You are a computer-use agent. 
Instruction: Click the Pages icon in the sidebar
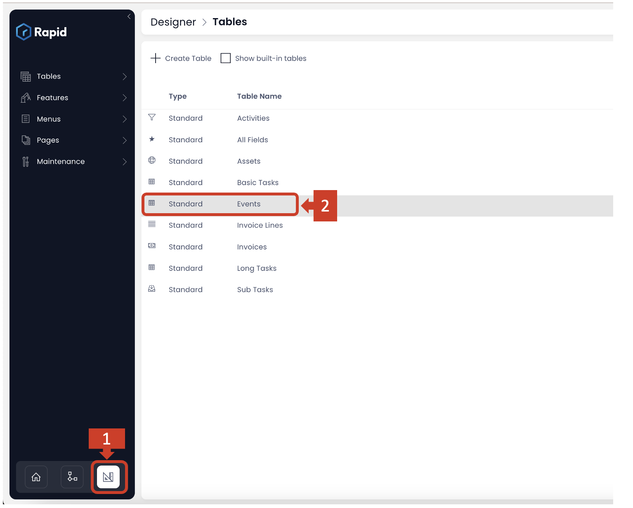[26, 140]
